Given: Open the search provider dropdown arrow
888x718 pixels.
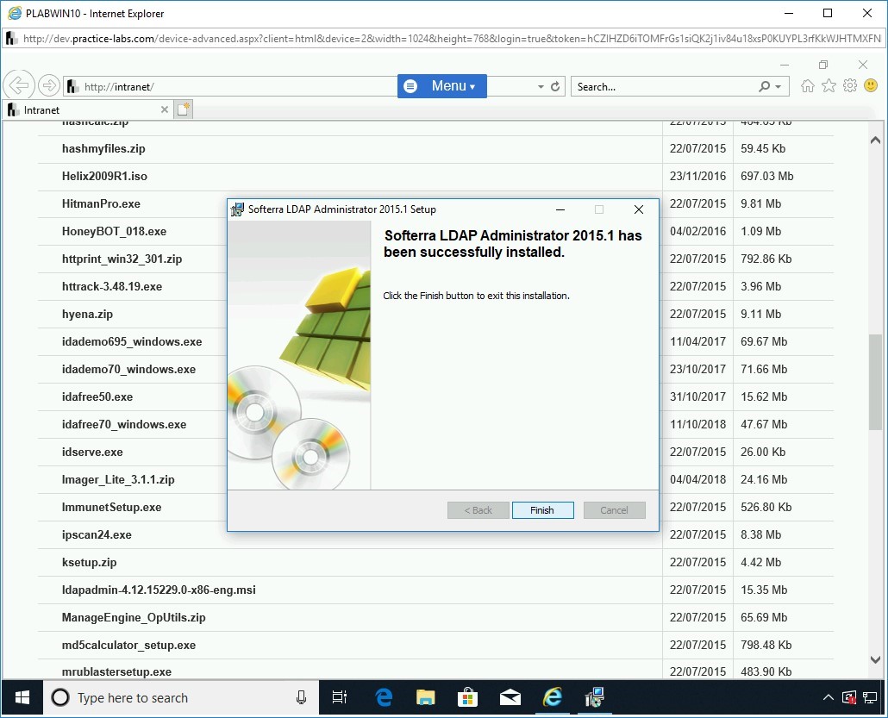Looking at the screenshot, I should click(x=779, y=87).
